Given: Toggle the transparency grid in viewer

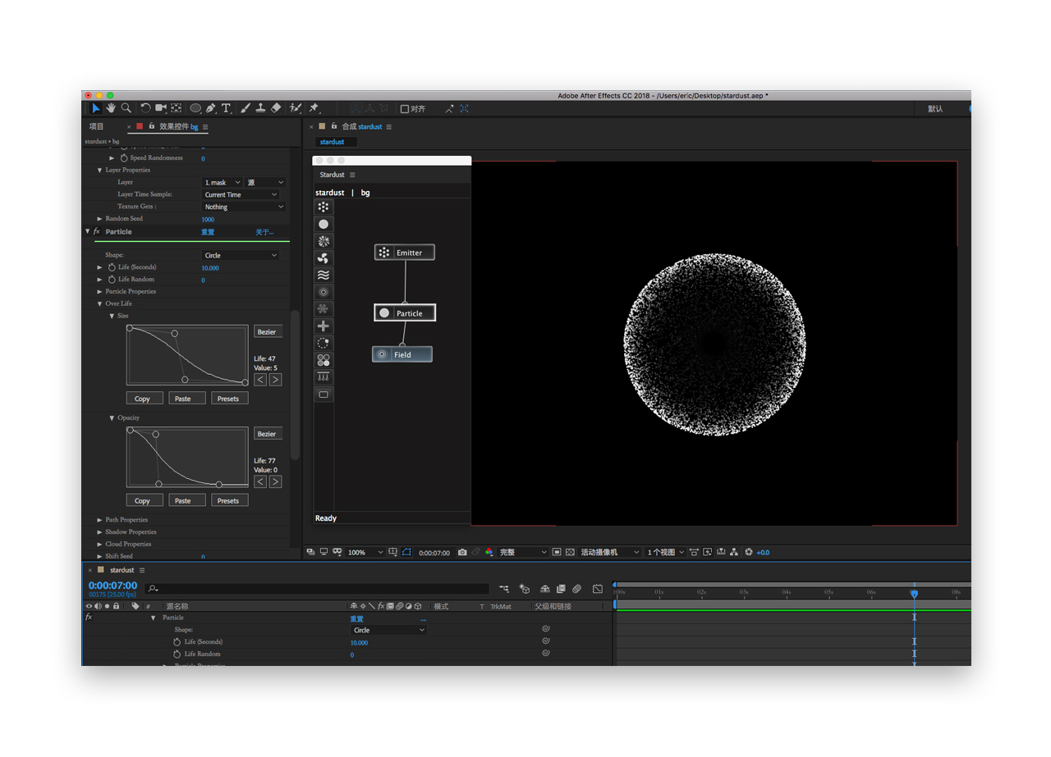Looking at the screenshot, I should click(x=570, y=553).
